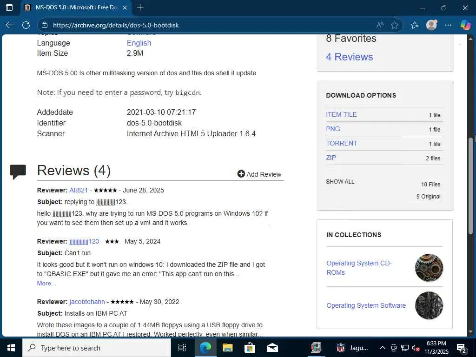Click Operating System Software thumbnail image
The height and width of the screenshot is (357, 476).
point(429,305)
